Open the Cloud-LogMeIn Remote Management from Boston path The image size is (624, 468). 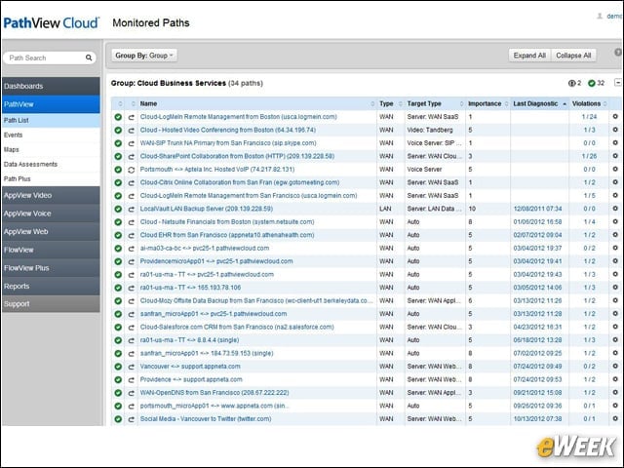238,117
